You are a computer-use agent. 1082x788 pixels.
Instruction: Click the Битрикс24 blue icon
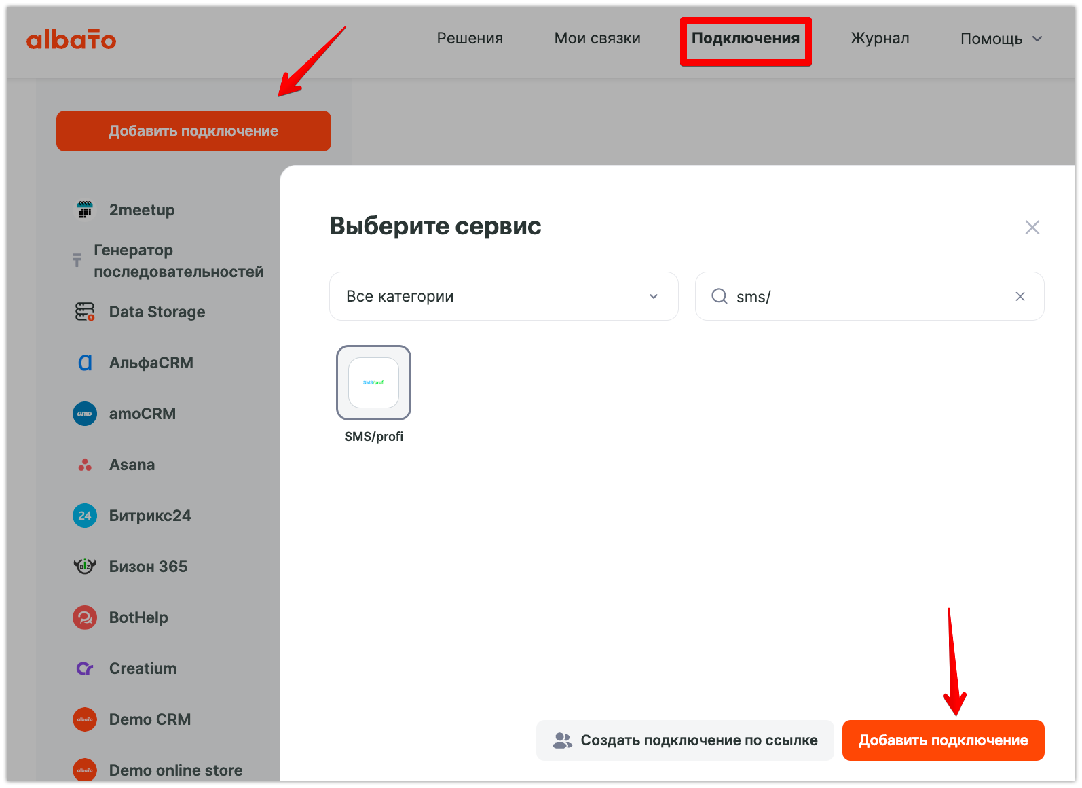[x=85, y=516]
